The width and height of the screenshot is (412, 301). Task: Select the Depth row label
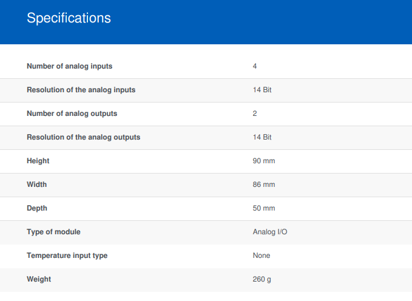tap(37, 208)
